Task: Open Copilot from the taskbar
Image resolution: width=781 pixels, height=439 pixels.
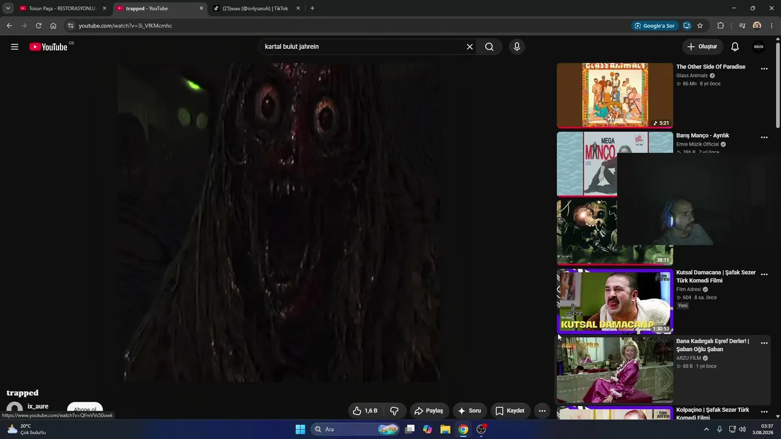Action: (x=427, y=429)
